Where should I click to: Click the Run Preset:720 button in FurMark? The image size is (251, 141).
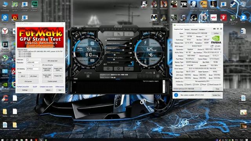[x=58, y=76]
